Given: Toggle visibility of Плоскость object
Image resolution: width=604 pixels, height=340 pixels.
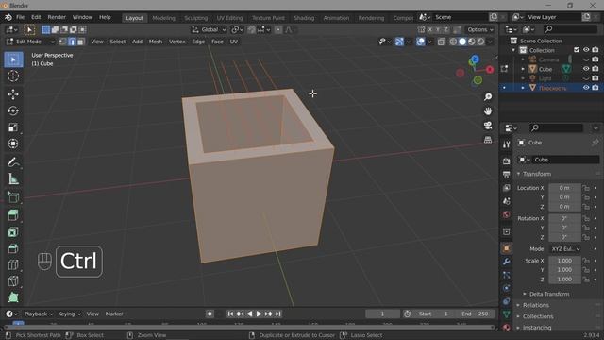Looking at the screenshot, I should click(586, 88).
